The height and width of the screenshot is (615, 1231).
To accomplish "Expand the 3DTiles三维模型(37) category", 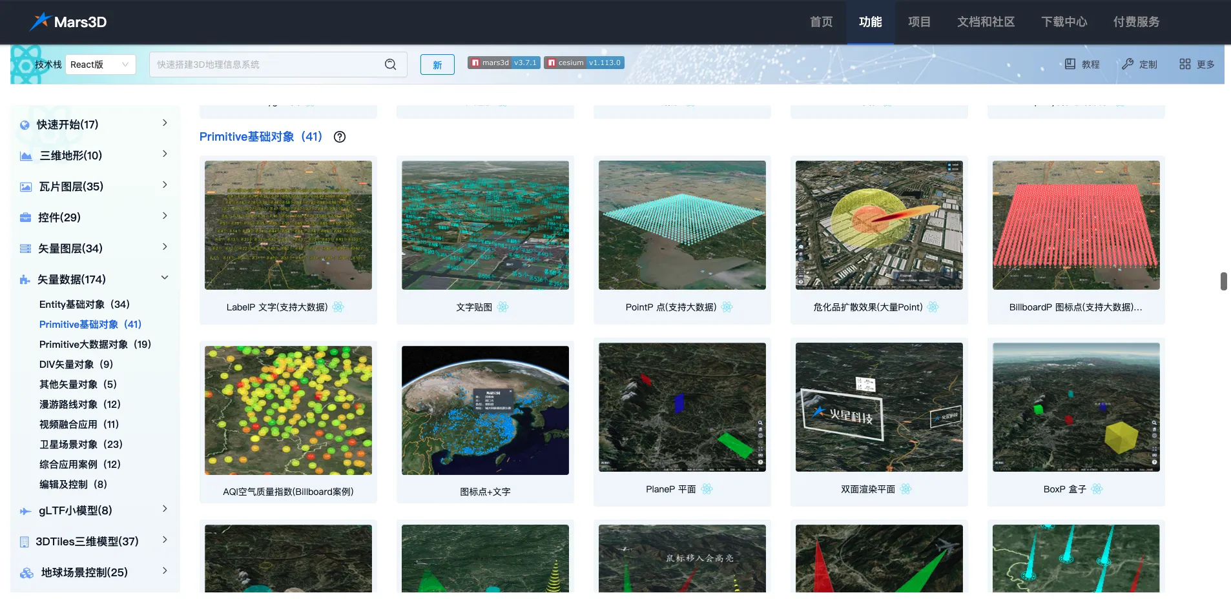I will point(165,539).
